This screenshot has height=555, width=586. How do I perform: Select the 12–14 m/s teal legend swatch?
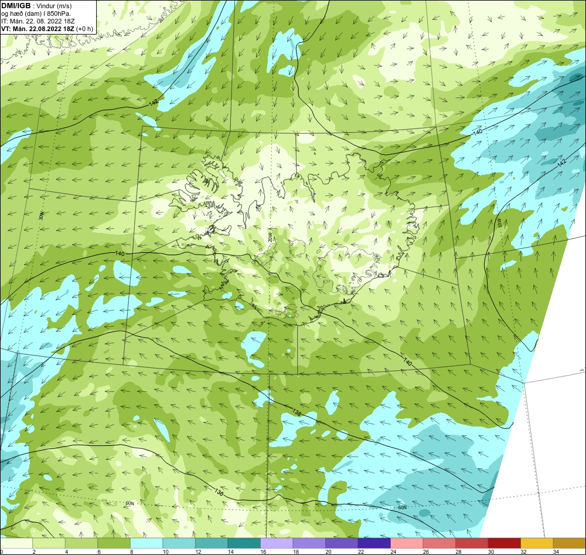(212, 543)
